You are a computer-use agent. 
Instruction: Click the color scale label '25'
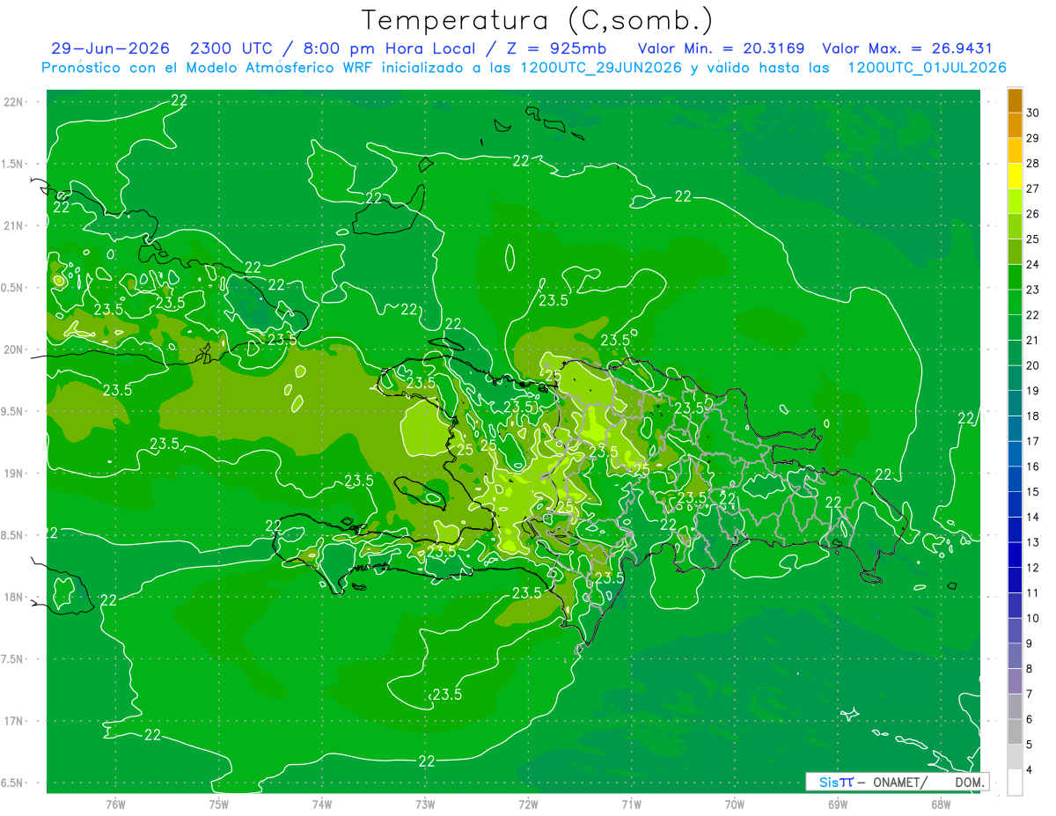1033,239
